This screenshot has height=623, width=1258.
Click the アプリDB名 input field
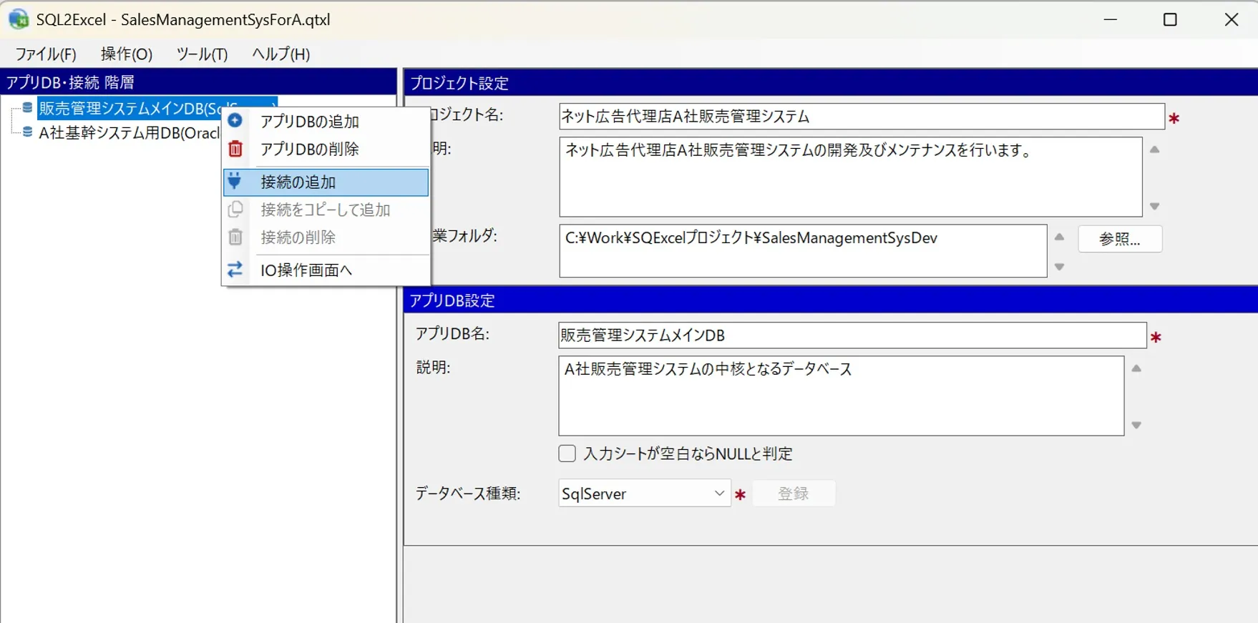[852, 335]
